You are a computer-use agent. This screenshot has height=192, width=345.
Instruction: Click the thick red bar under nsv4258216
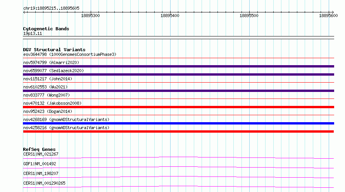click(178, 131)
